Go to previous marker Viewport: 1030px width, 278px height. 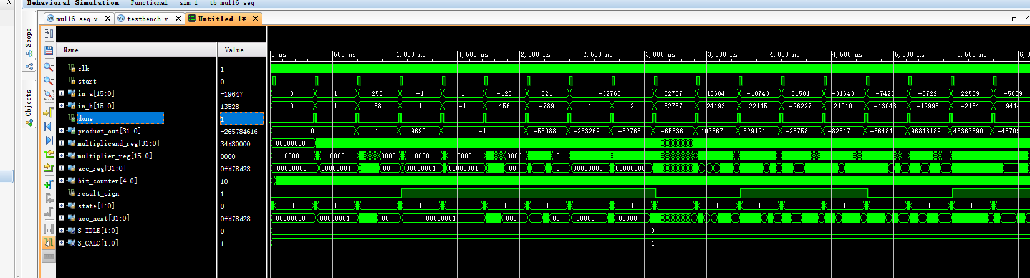(x=49, y=198)
